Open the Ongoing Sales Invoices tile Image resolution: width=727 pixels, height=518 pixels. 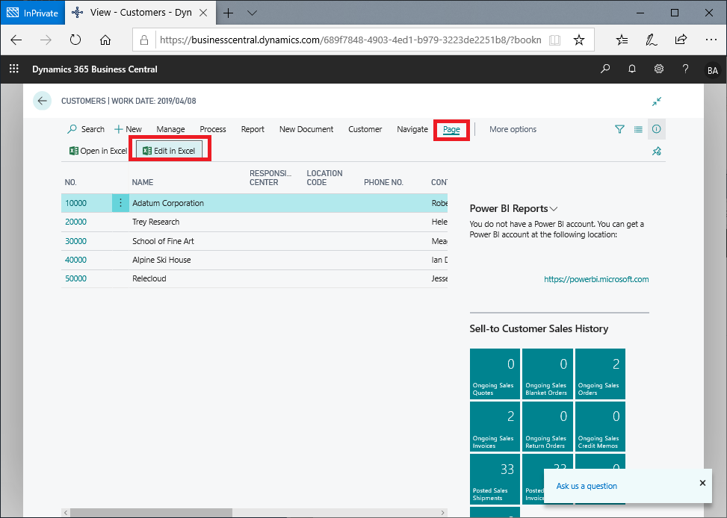pos(495,426)
